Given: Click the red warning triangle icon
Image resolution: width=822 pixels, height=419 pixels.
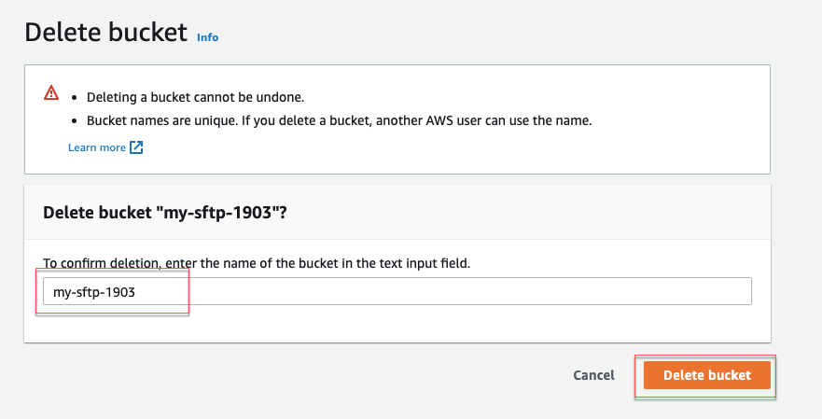Looking at the screenshot, I should point(51,92).
